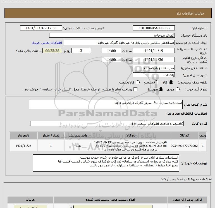Click the announcement date field 1401/11/16 - 12:30
Image resolution: width=215 pixels, height=208 pixels.
pos(41,28)
